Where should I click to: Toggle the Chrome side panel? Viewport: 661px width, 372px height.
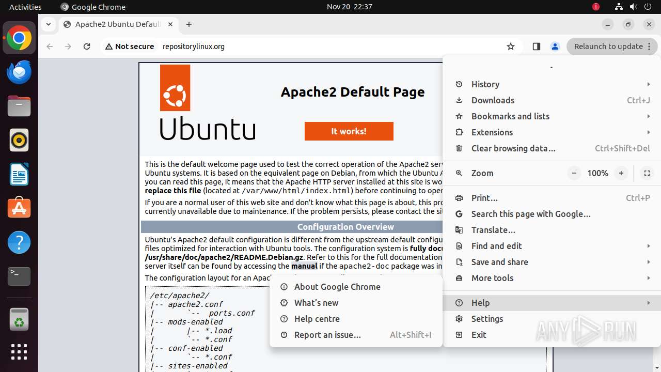pos(536,47)
